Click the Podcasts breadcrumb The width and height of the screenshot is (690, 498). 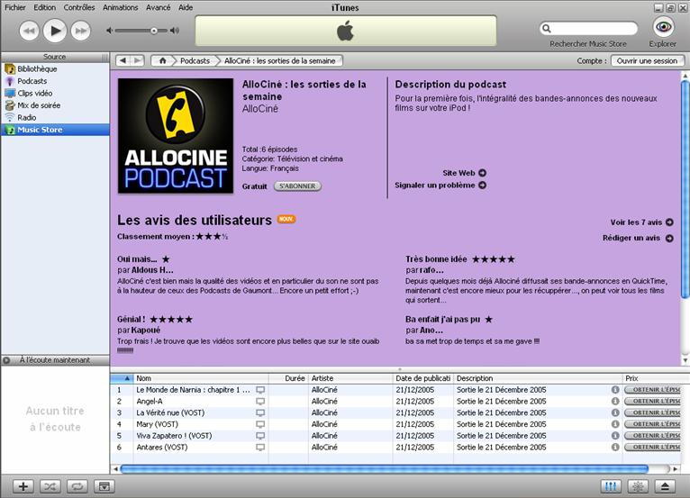point(195,60)
